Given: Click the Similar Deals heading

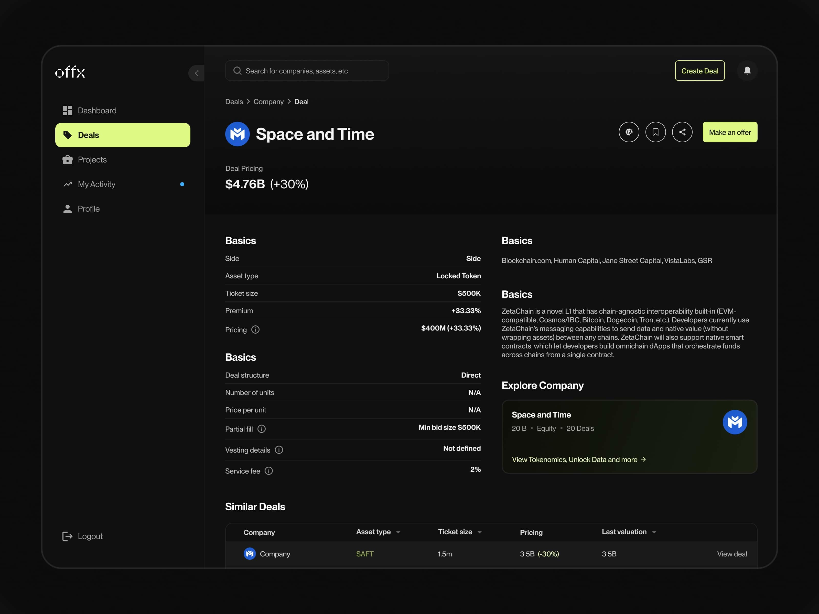Looking at the screenshot, I should point(255,507).
